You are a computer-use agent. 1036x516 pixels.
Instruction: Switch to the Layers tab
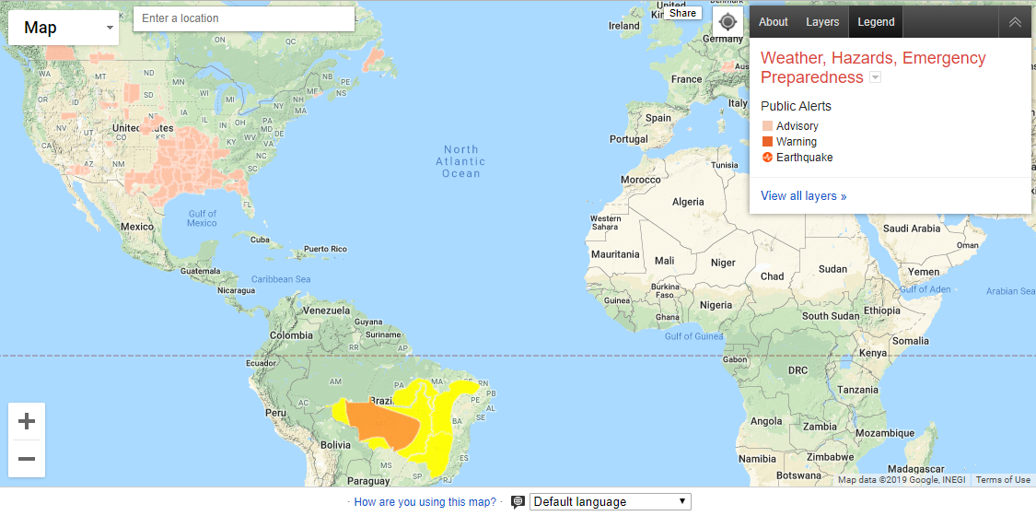(822, 22)
